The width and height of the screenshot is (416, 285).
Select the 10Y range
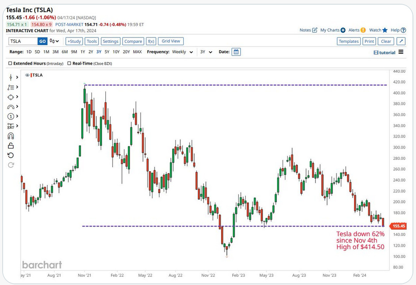(x=116, y=52)
